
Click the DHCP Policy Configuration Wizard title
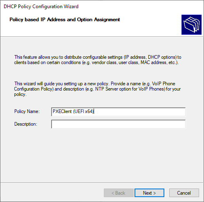[41, 7]
